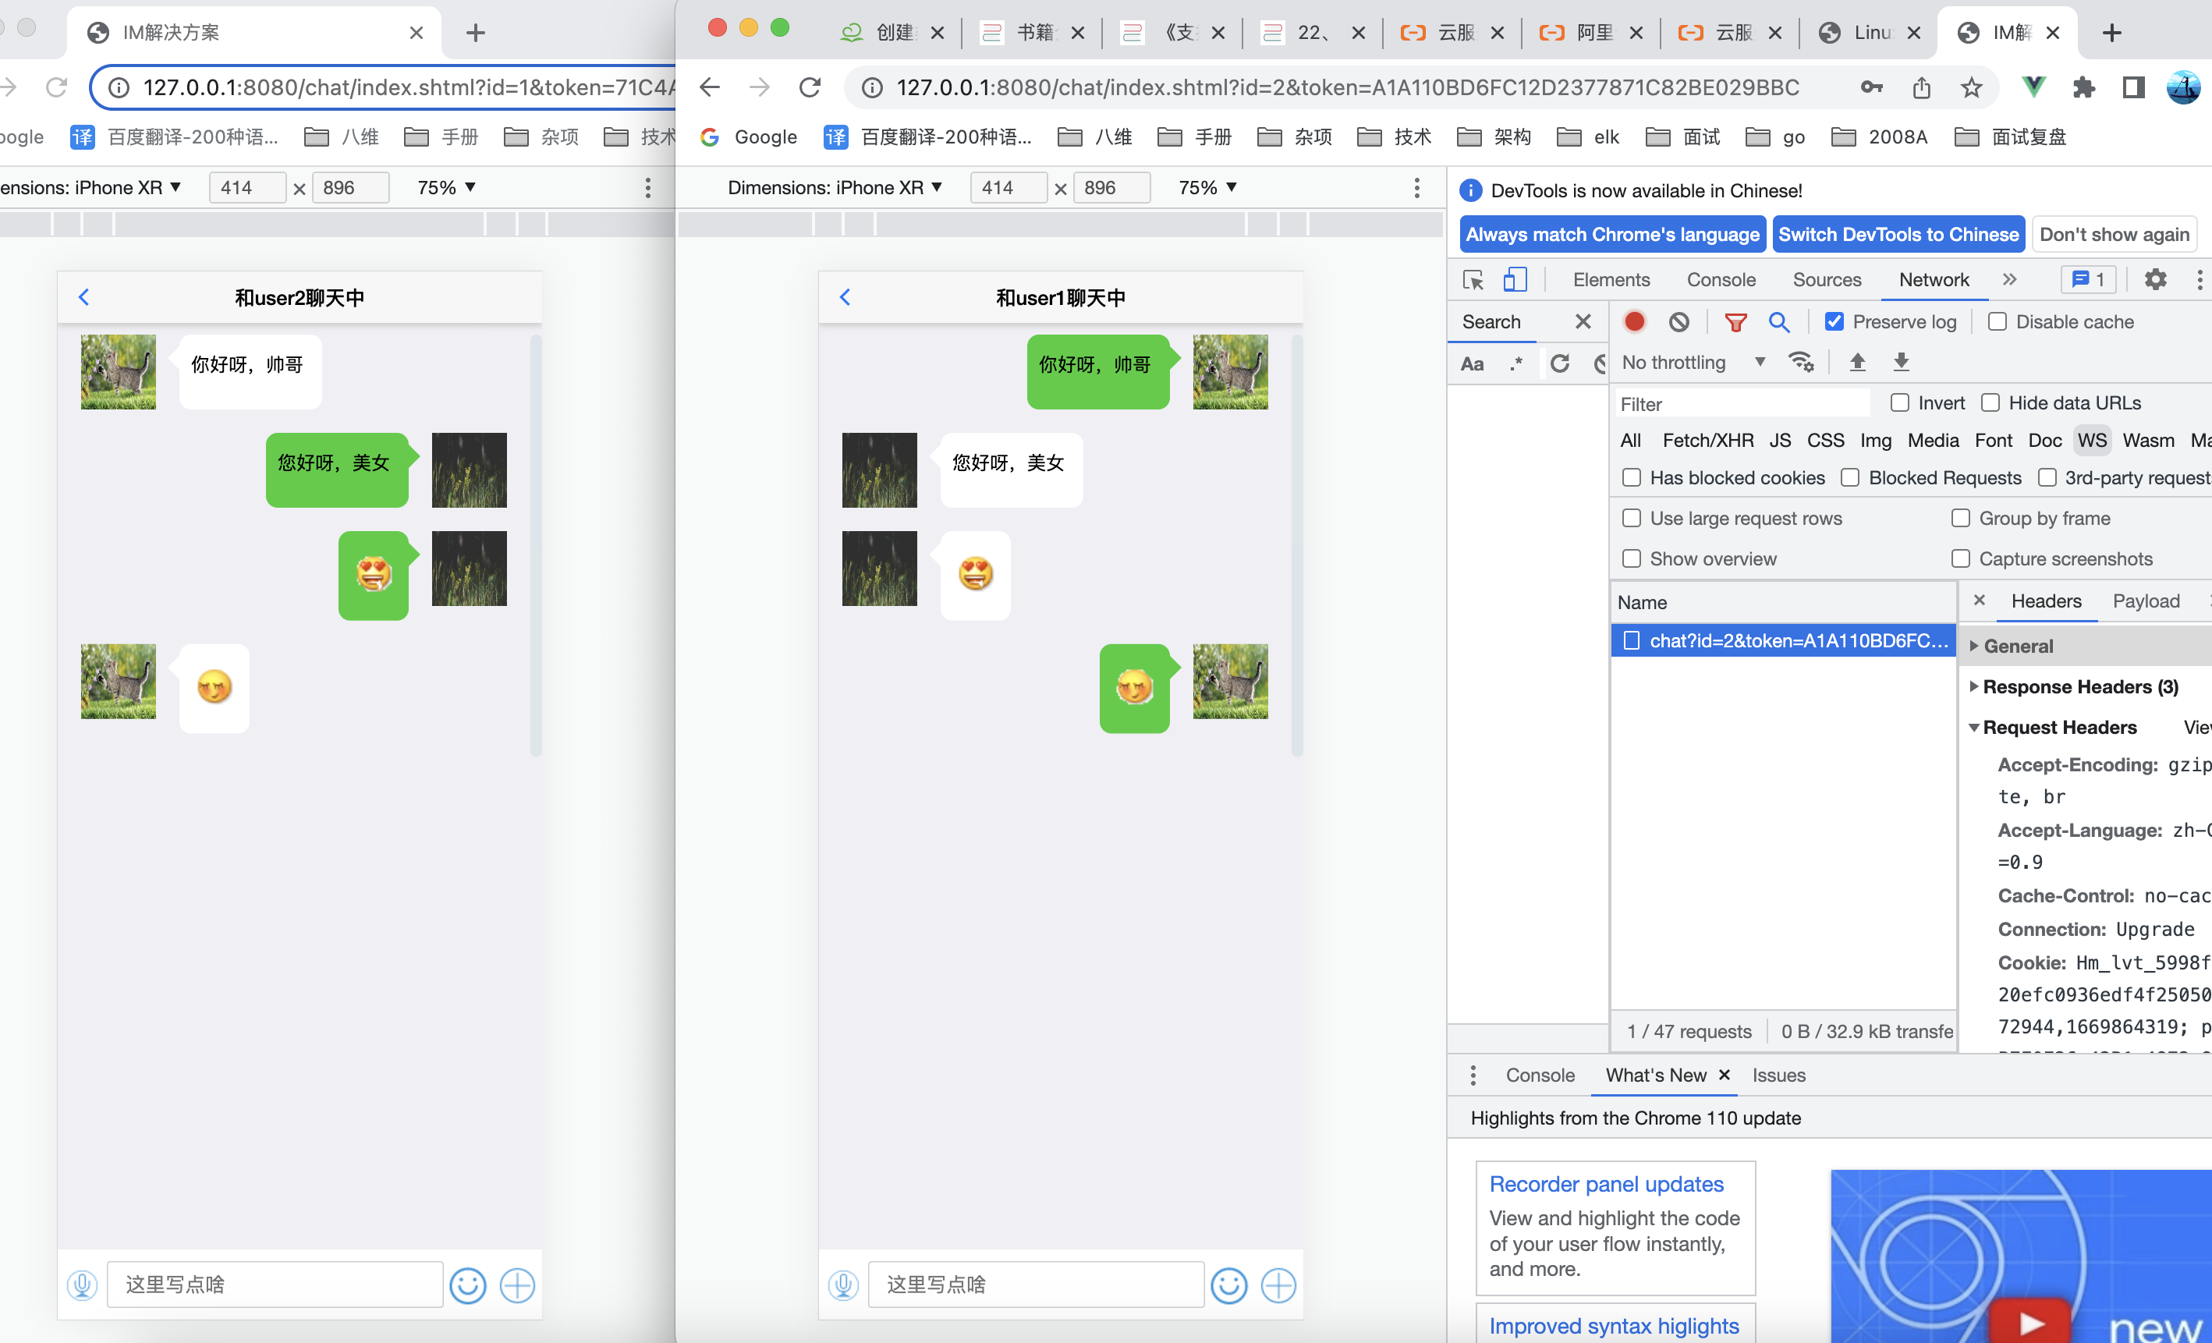Click the import HAR file icon
Image resolution: width=2212 pixels, height=1343 pixels.
(1856, 363)
